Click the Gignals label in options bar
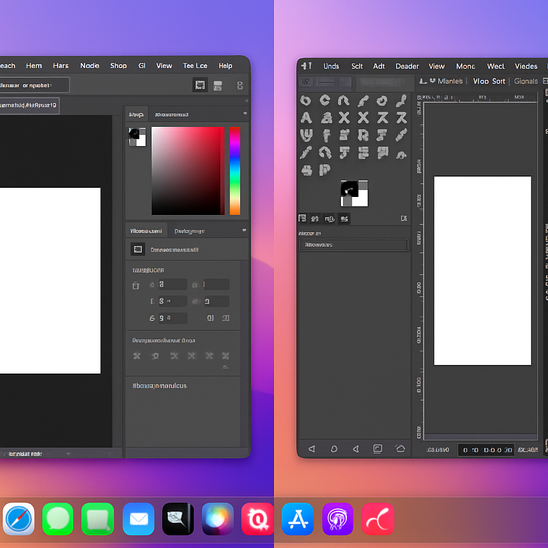 [x=526, y=81]
